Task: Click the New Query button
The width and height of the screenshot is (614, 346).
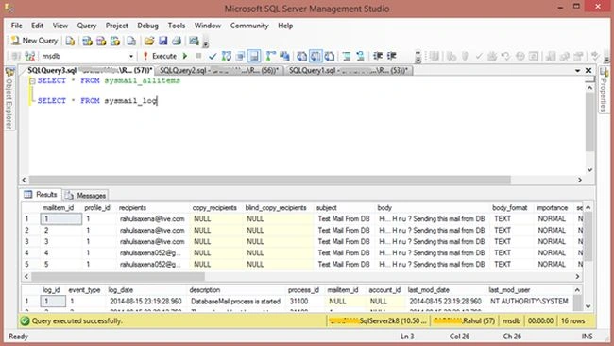Action: tap(34, 41)
